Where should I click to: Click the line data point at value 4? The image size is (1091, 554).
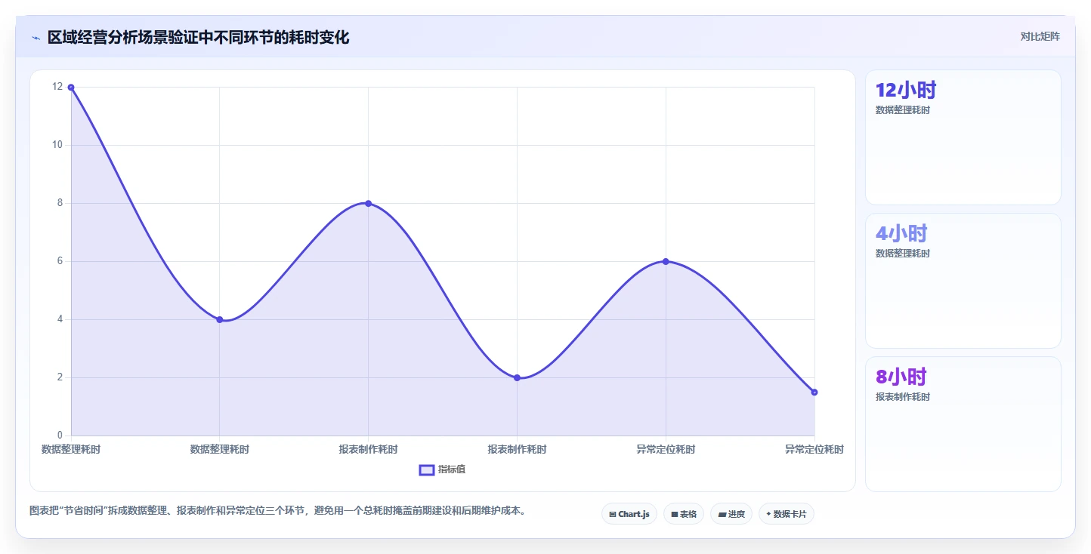click(220, 319)
